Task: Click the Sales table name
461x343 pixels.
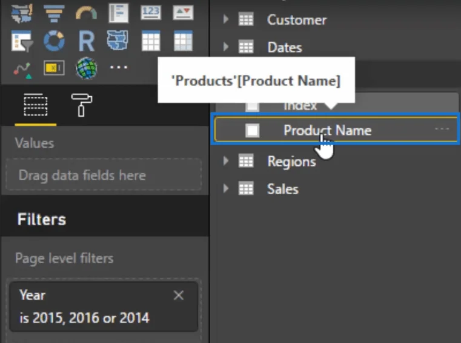Action: point(282,189)
